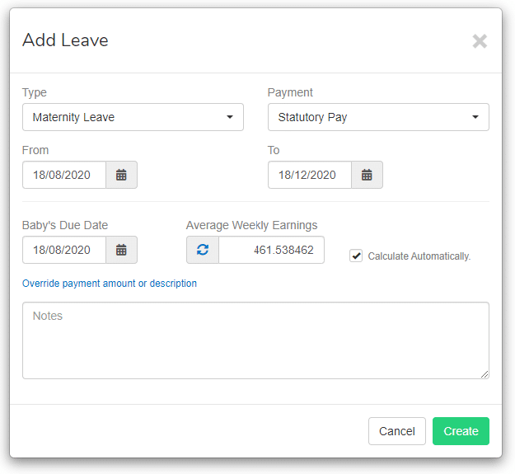Viewport: 515px width, 474px height.
Task: Click the Calculate Automatically label text
Action: click(419, 256)
